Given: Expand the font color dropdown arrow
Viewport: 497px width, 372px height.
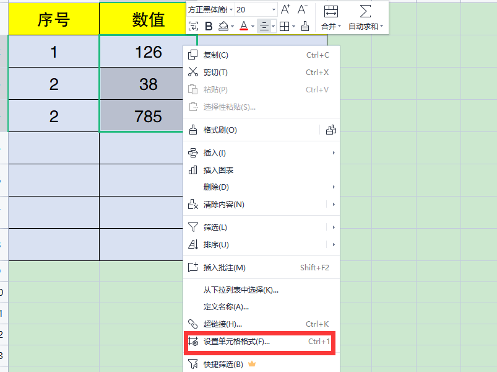Looking at the screenshot, I should (253, 26).
